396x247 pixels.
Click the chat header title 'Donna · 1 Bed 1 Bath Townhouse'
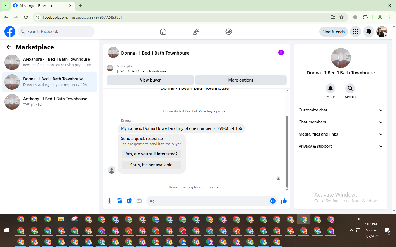click(x=155, y=53)
